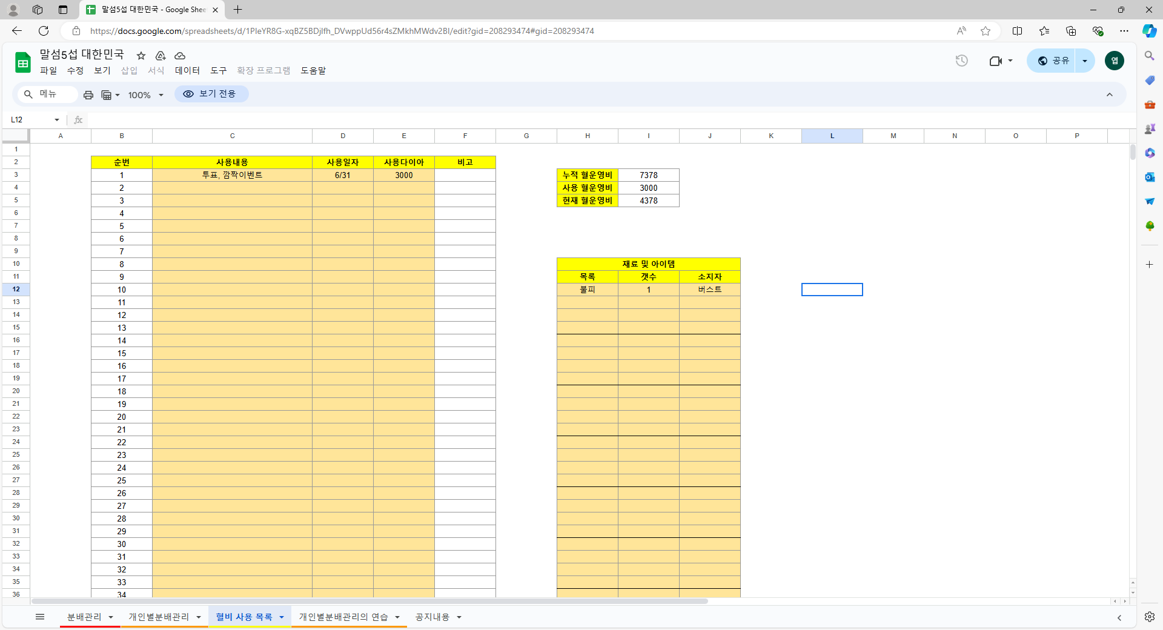Image resolution: width=1163 pixels, height=630 pixels.
Task: Open the 데이터 menu
Action: point(187,71)
